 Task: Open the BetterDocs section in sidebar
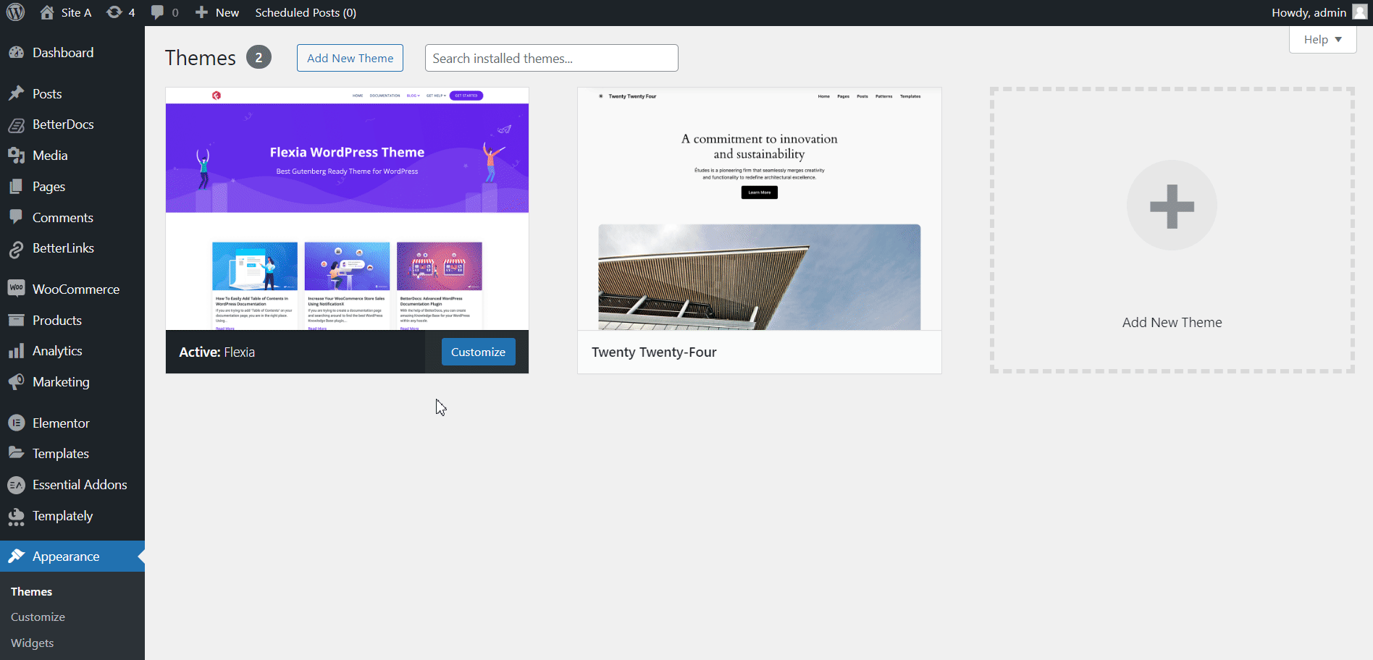point(17,124)
